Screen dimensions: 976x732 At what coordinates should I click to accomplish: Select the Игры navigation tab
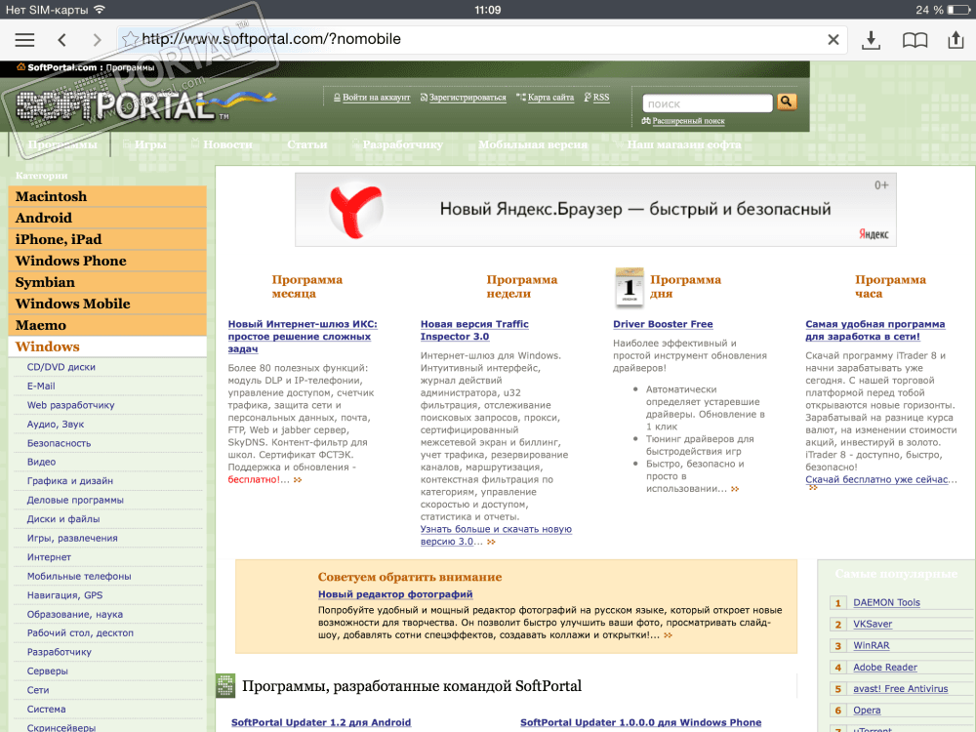150,144
